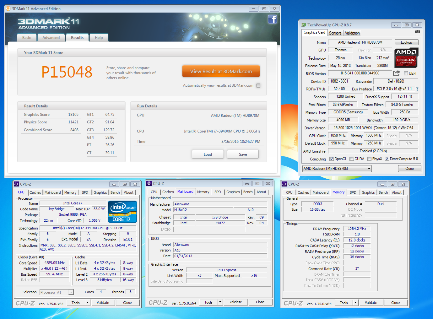Click the GPU-Z camera screenshot icon
This screenshot has height=319, width=433.
pos(417,32)
